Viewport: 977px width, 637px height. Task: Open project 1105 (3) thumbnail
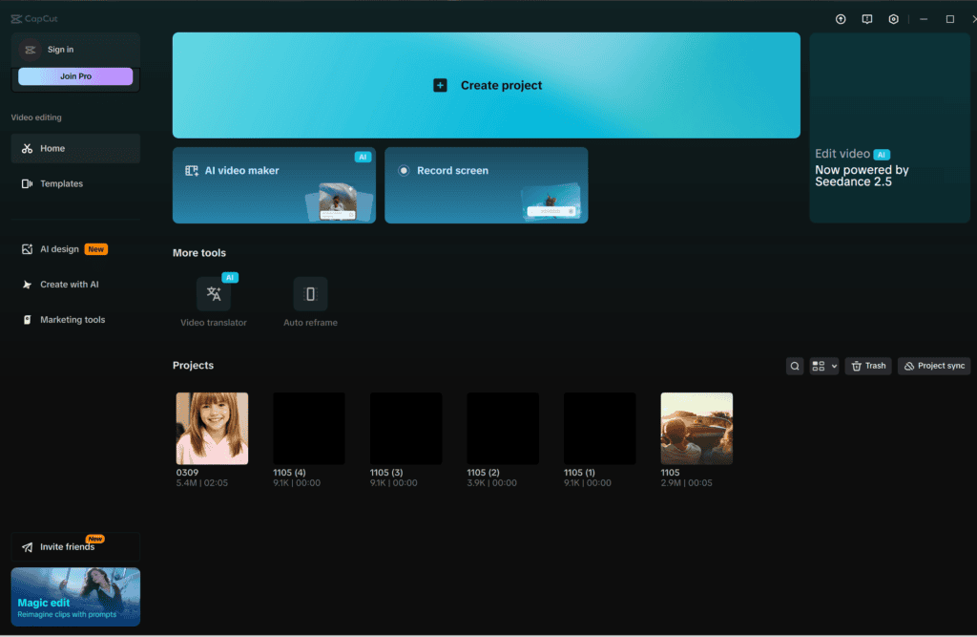point(406,429)
